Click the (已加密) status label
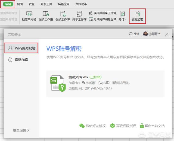The height and width of the screenshot is (141, 174). 95,77
